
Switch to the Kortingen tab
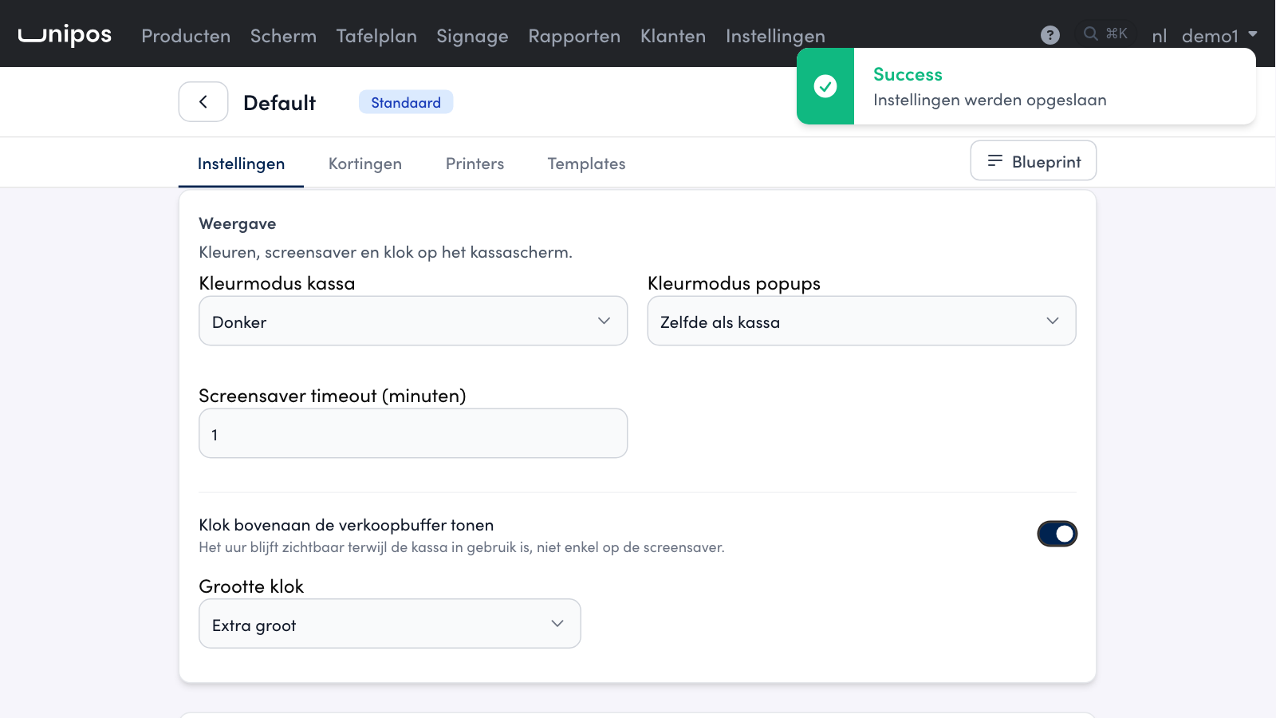point(365,164)
